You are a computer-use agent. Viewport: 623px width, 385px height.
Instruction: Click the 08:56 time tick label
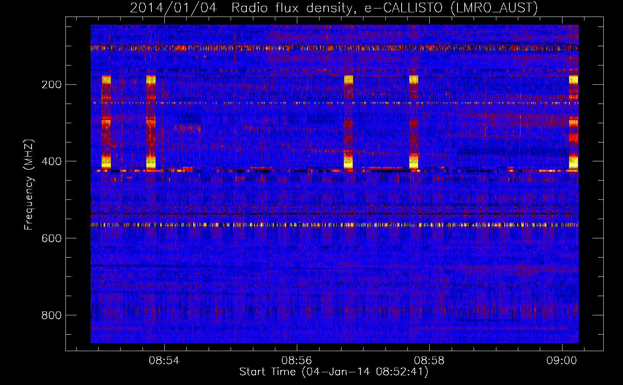[x=297, y=361]
